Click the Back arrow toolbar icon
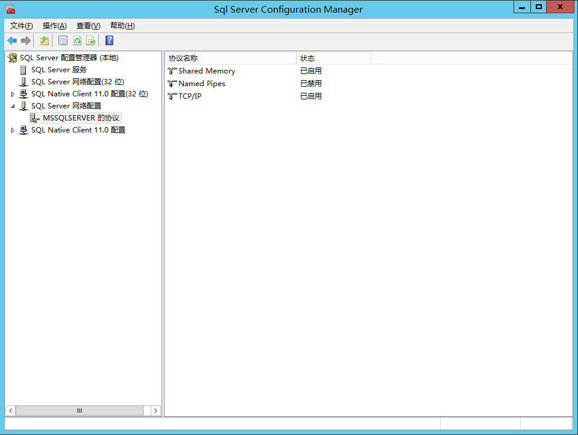This screenshot has width=578, height=435. (x=12, y=40)
